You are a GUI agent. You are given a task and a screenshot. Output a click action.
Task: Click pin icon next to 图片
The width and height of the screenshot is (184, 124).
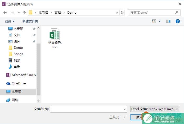pyautogui.click(x=34, y=41)
